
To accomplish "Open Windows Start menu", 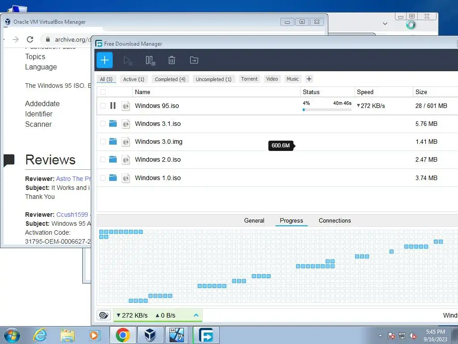I will coord(12,335).
